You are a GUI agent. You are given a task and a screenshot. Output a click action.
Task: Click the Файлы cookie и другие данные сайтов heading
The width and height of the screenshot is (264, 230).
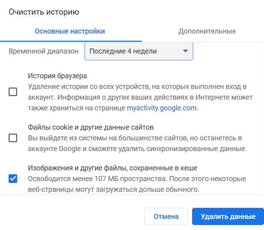91,127
